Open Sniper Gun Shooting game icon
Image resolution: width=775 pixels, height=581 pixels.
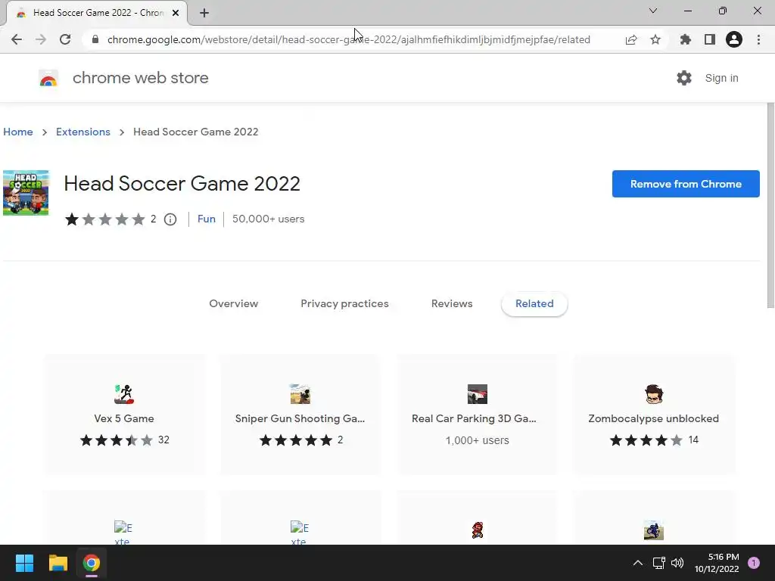point(300,394)
